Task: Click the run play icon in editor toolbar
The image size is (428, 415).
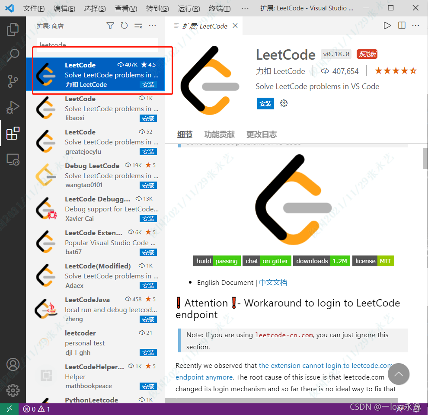Action: (387, 26)
